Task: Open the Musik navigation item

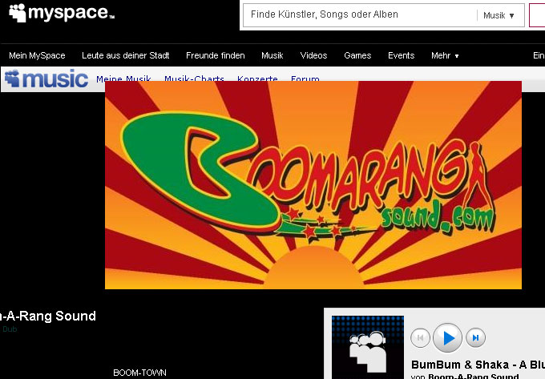Action: pos(272,55)
